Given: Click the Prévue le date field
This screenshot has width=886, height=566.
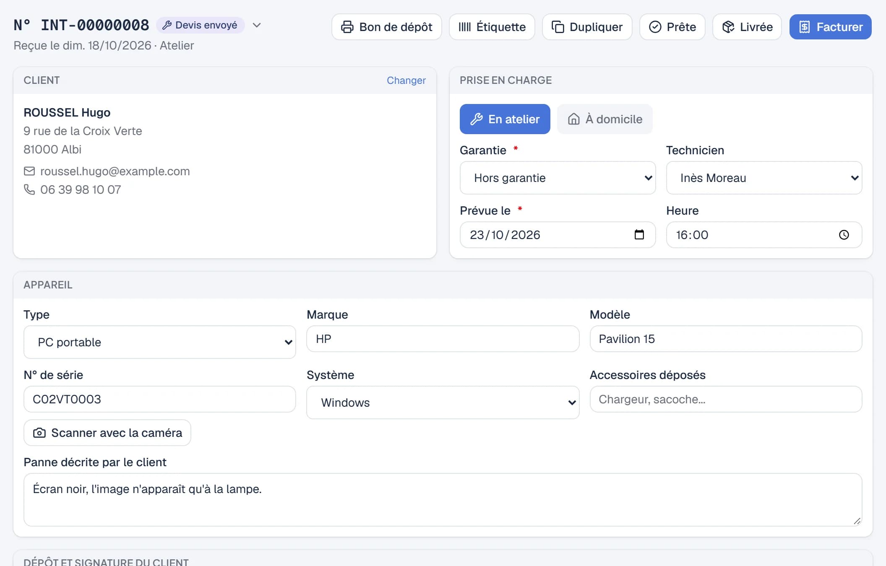Looking at the screenshot, I should tap(558, 235).
